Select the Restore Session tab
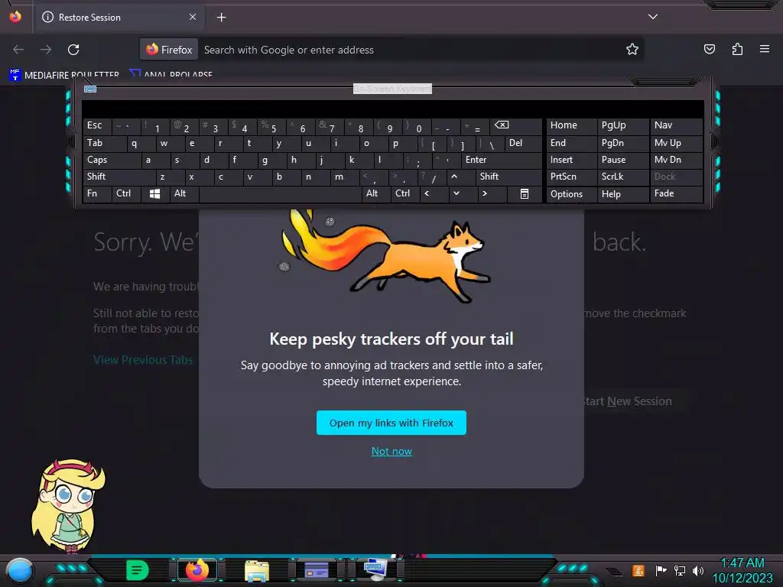The height and width of the screenshot is (587, 783). click(x=120, y=18)
